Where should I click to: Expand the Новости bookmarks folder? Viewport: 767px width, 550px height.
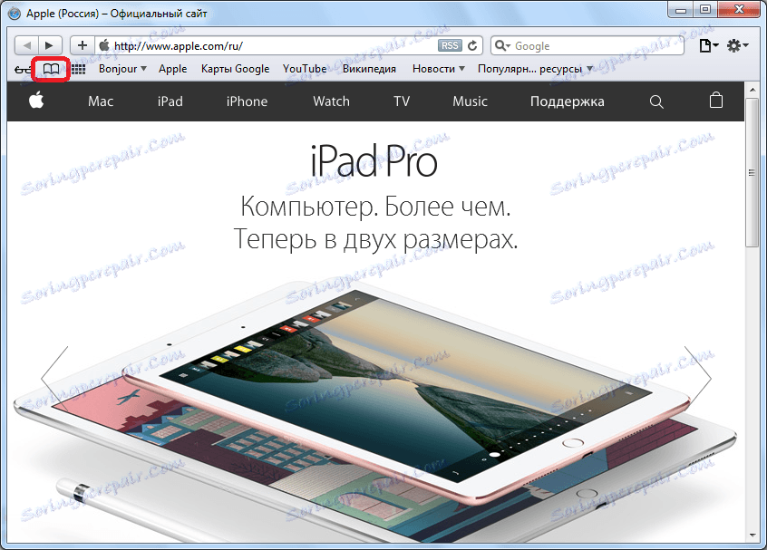(438, 69)
